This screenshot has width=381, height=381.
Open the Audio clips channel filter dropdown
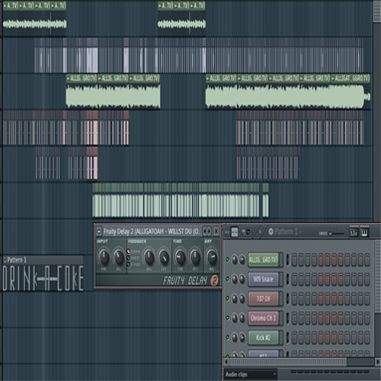(x=251, y=374)
